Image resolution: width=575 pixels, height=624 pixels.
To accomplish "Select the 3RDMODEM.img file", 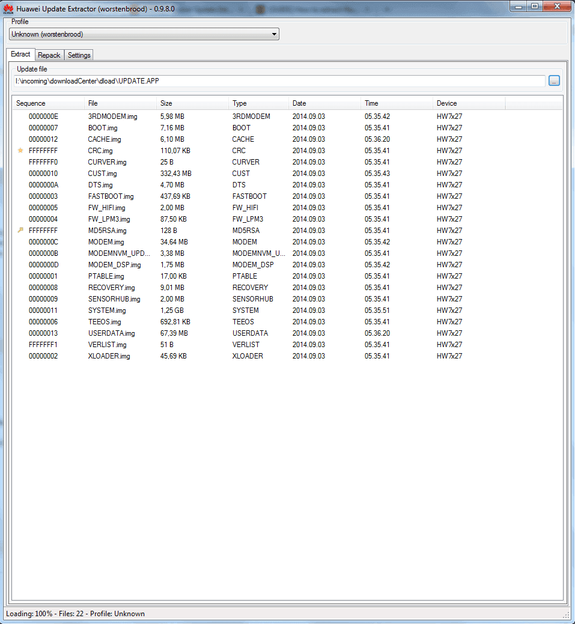I will pyautogui.click(x=113, y=116).
